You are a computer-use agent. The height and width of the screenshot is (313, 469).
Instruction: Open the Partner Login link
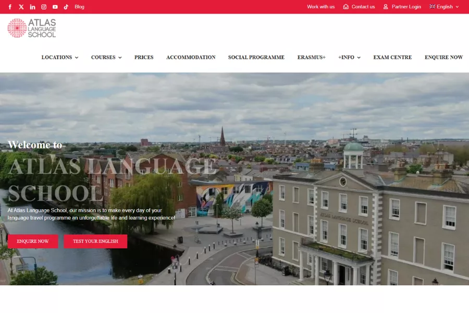pos(406,7)
